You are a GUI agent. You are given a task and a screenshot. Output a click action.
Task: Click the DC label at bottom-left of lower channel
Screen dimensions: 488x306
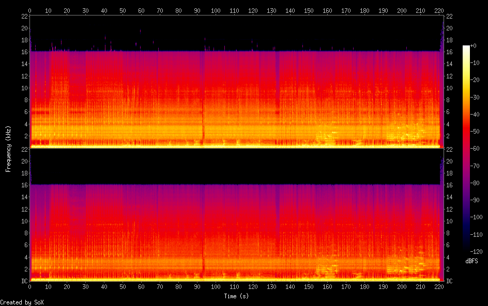(x=24, y=281)
